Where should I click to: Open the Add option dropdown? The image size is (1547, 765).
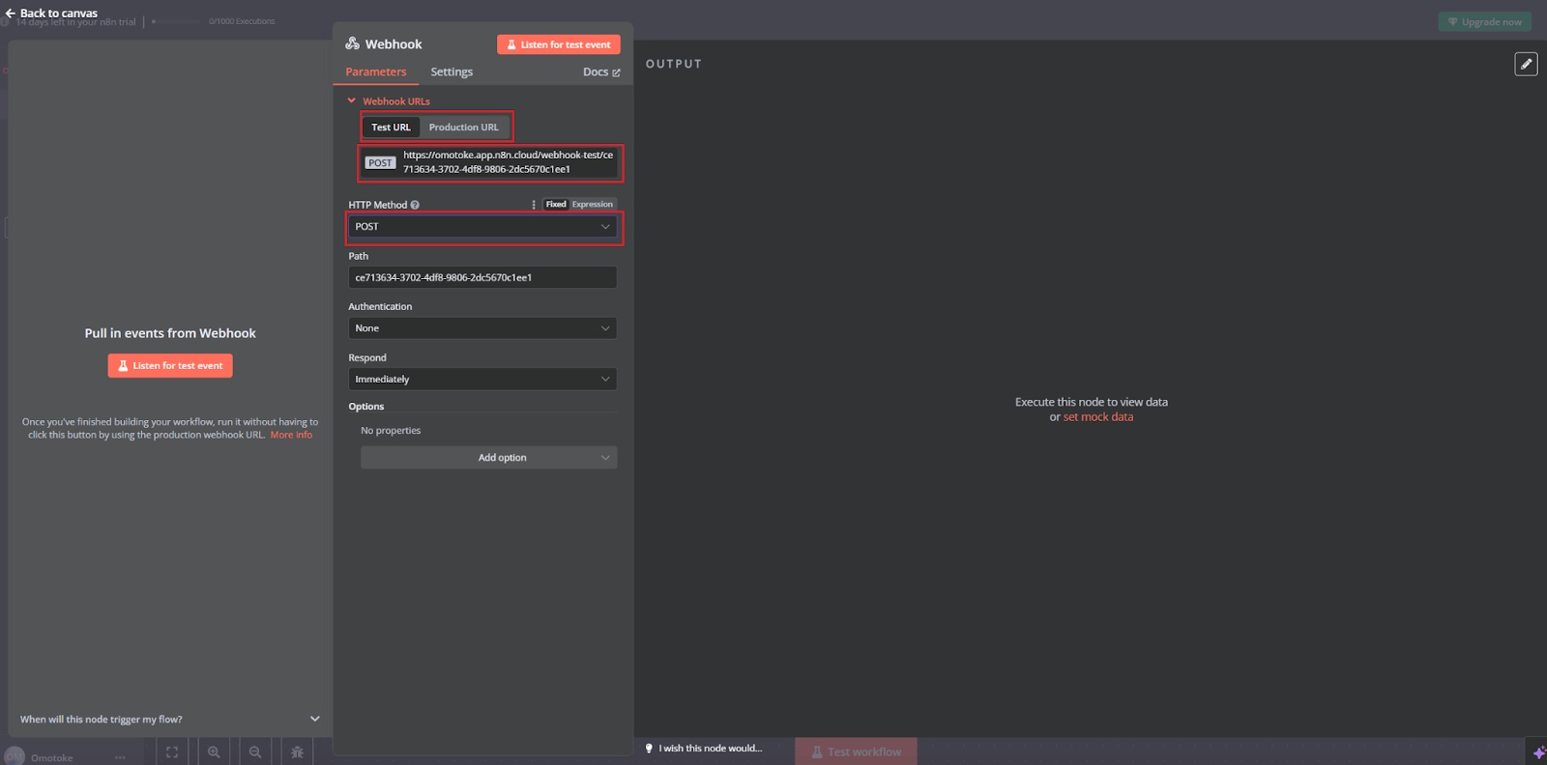click(x=489, y=458)
